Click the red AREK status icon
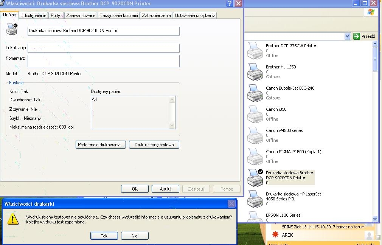 275,234
